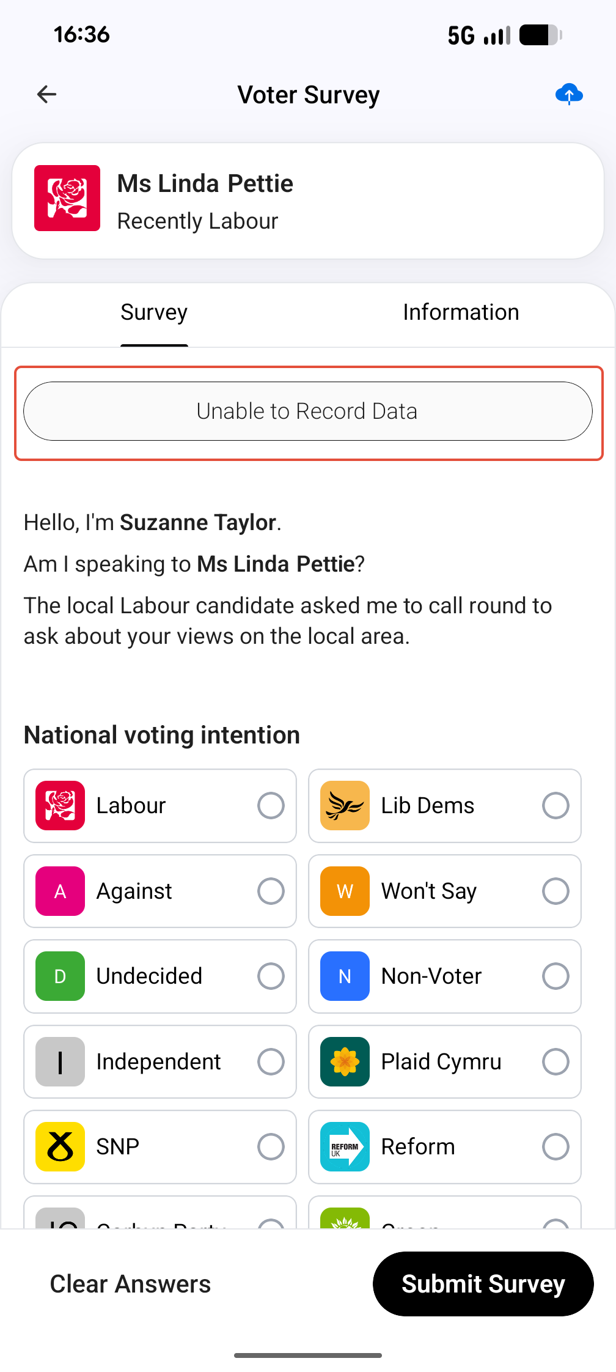Tap the Plaid Cymru poppy icon
The height and width of the screenshot is (1372, 616).
[x=345, y=1061]
